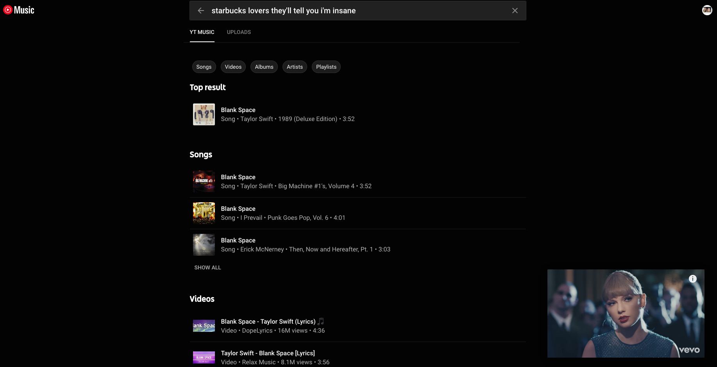The image size is (717, 367).
Task: Filter results by Playlists chip
Action: pyautogui.click(x=326, y=67)
